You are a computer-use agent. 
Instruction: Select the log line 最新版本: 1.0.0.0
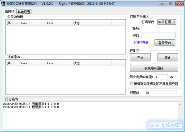pos(31,107)
